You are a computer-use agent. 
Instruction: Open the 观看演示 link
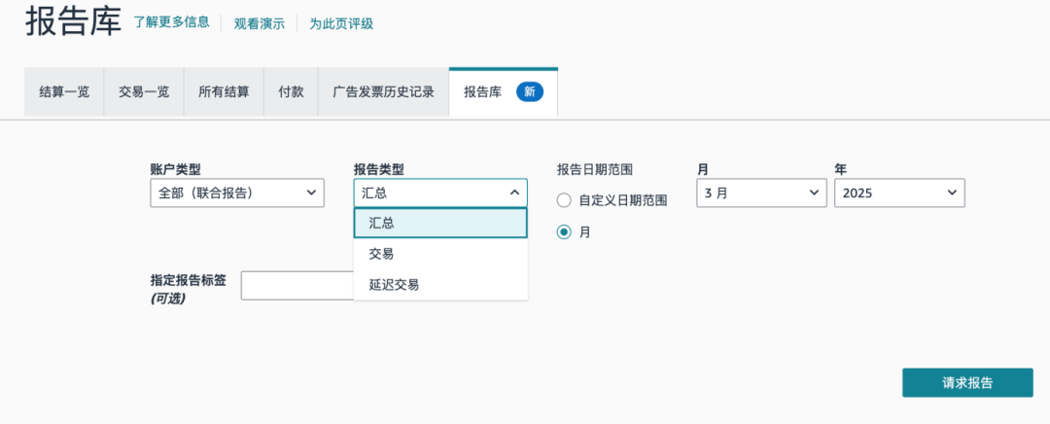coord(260,23)
